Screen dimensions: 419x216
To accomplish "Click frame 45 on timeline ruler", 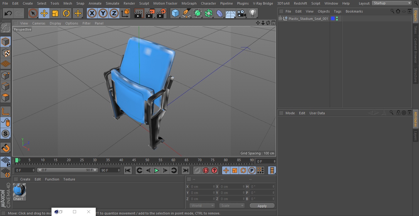I will [x=134, y=160].
